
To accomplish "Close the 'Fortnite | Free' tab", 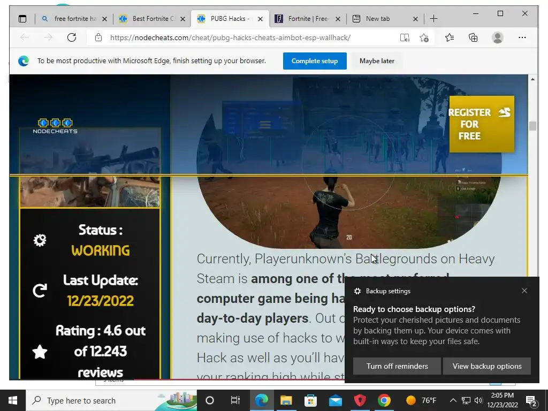I will [x=338, y=19].
